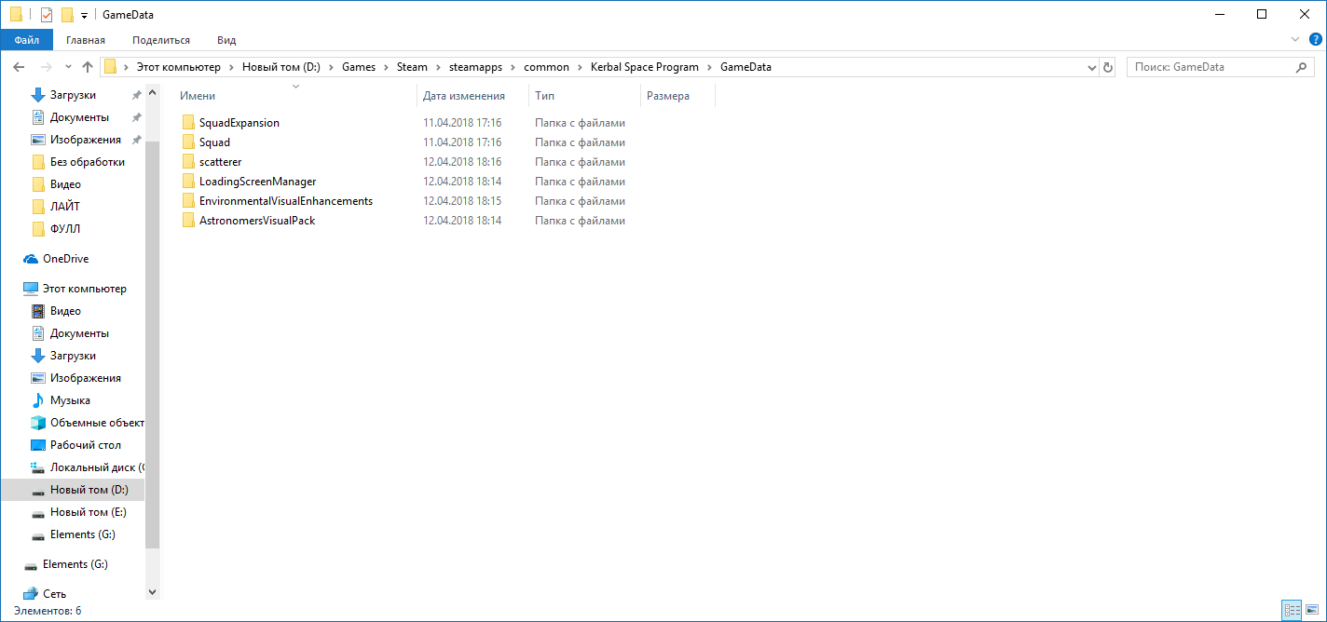Screen dimensions: 1327x622
Task: Switch to the Главная ribbon tab
Action: (86, 40)
